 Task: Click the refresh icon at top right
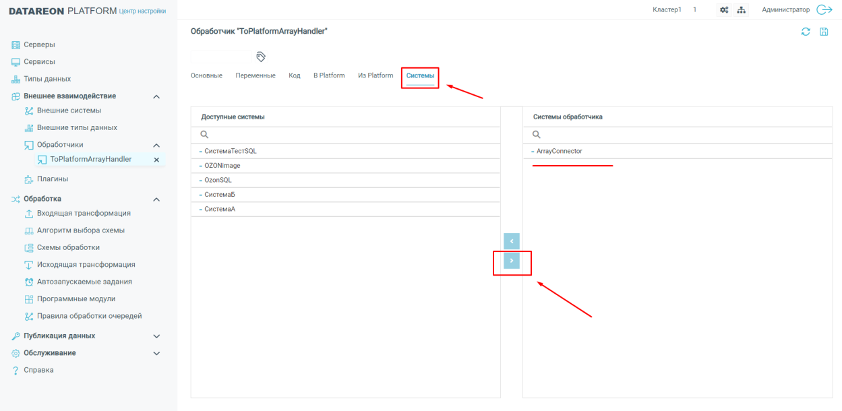pyautogui.click(x=806, y=32)
